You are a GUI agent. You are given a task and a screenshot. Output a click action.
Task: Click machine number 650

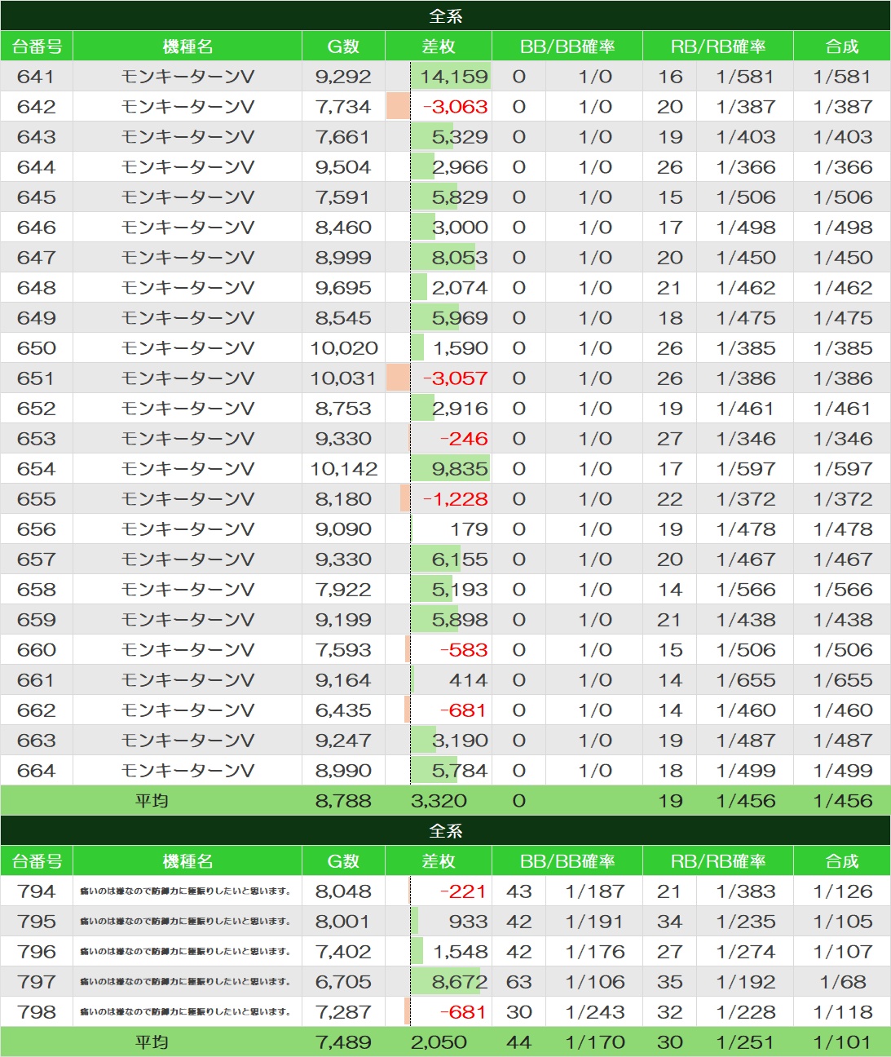pos(37,348)
